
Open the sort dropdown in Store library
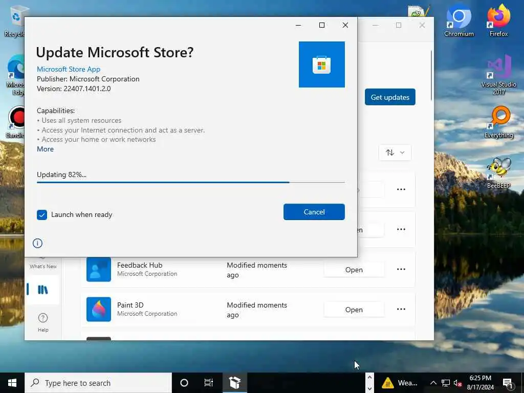(395, 152)
